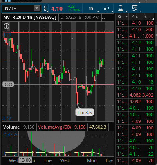Select the 4.082 trade with size 3,492
Image resolution: width=157 pixels, height=165 pixels.
pyautogui.click(x=135, y=95)
